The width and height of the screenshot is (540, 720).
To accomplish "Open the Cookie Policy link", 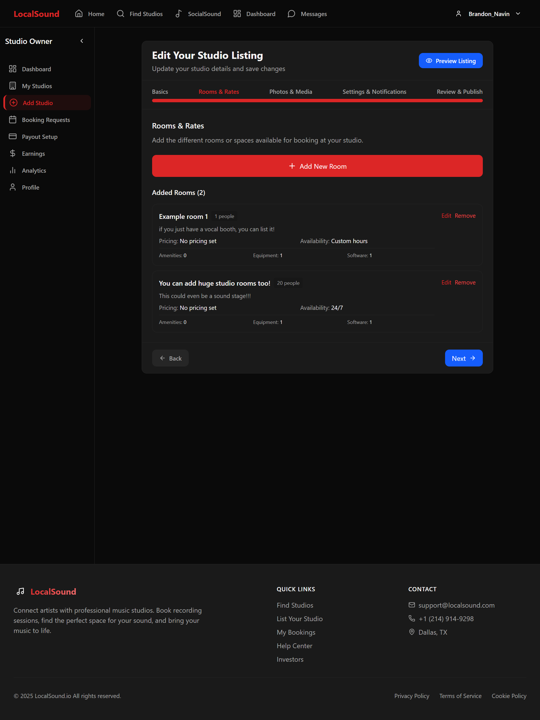I will [x=509, y=695].
